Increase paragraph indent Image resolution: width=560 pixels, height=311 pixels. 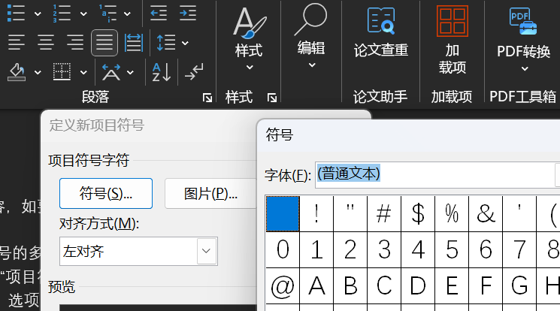188,14
